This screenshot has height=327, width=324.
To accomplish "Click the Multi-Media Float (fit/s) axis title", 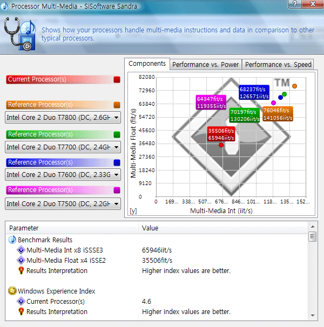I will coord(133,143).
